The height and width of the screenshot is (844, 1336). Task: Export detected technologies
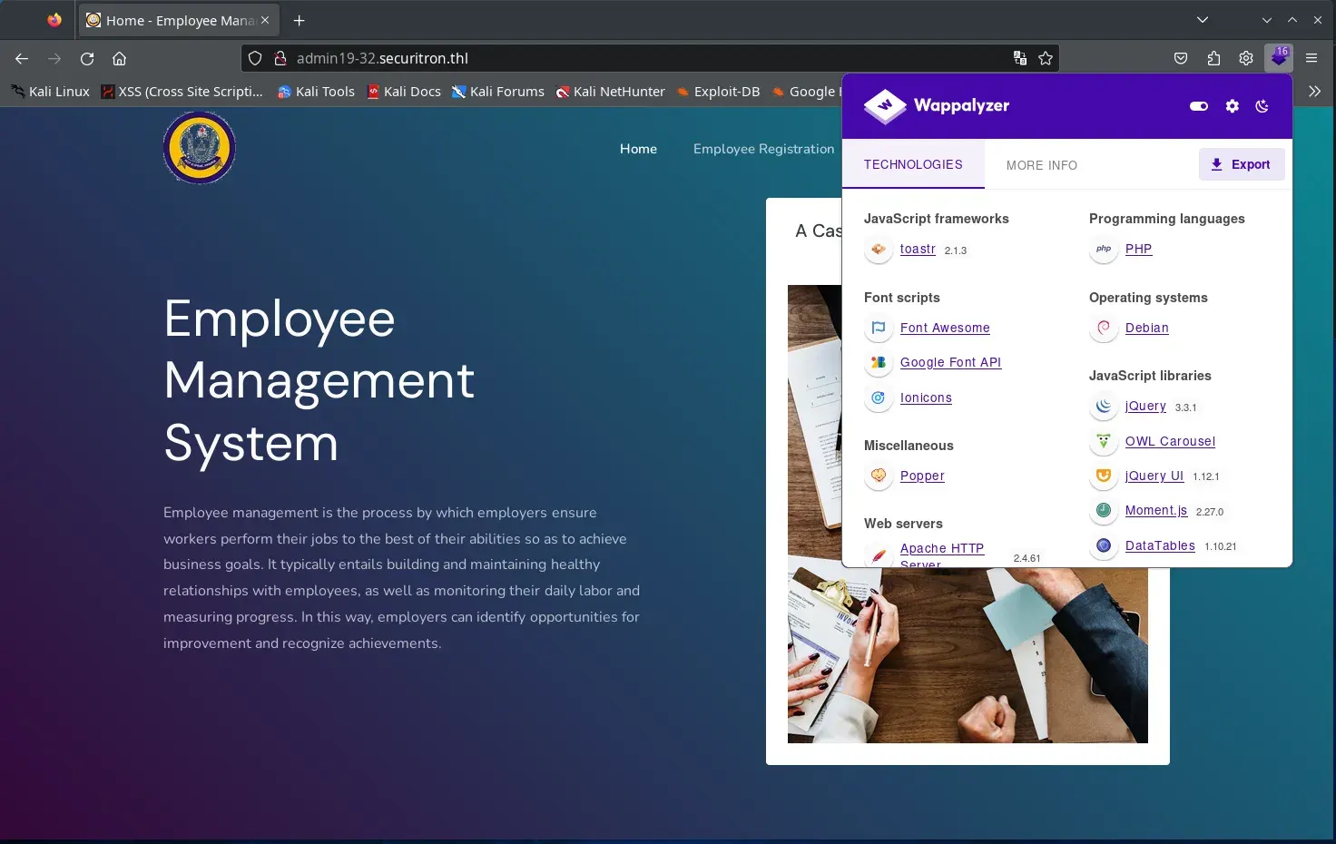(1242, 164)
